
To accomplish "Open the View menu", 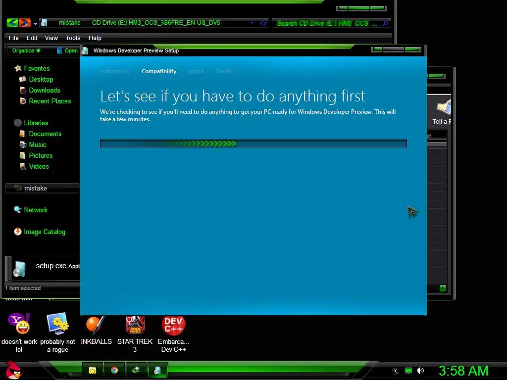I will tap(51, 38).
